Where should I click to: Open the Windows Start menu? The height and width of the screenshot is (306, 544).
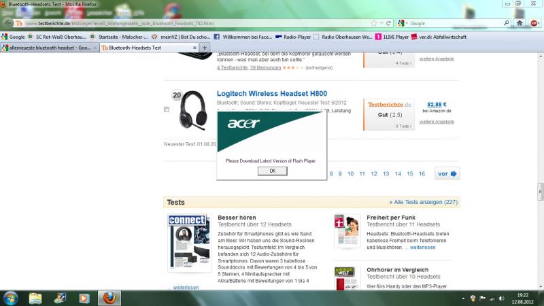(x=12, y=297)
